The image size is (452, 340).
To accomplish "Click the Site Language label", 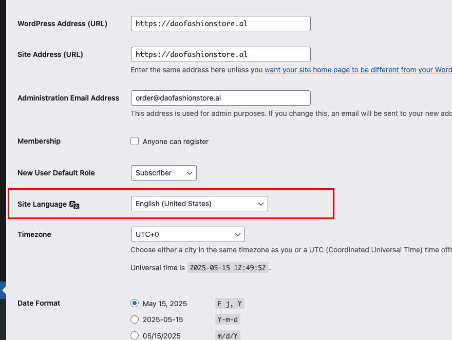I will [x=42, y=204].
